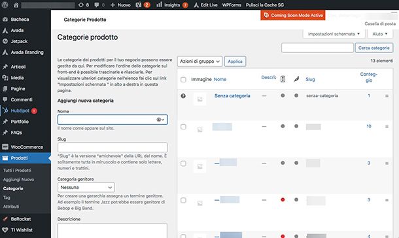
Task: Click readability feather column icon
Action: (x=296, y=79)
